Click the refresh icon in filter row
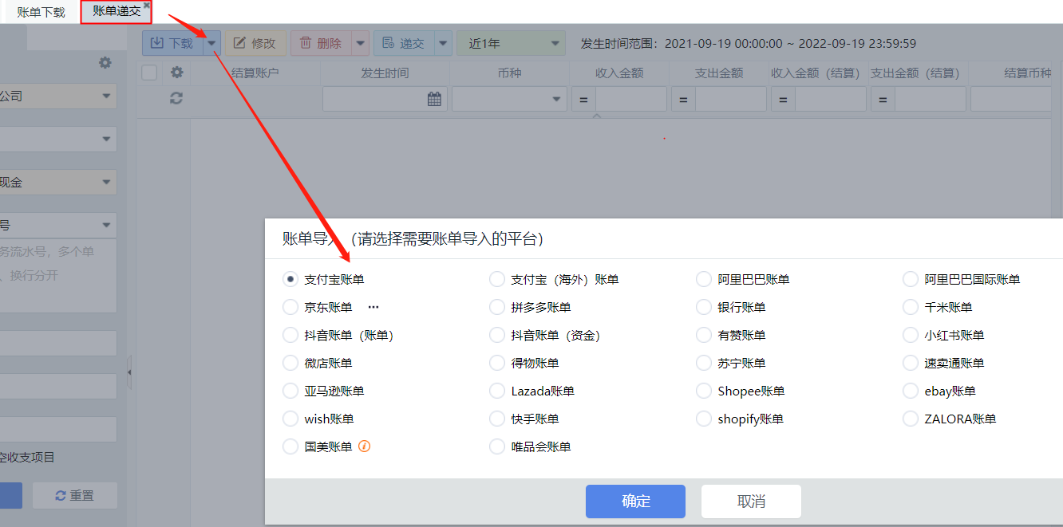Image resolution: width=1063 pixels, height=527 pixels. point(176,98)
